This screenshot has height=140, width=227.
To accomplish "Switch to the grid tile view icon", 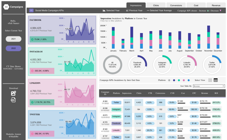I will coord(210,80).
